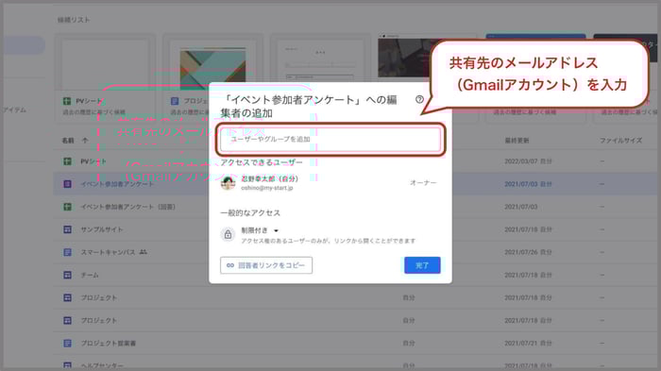Open the PVシート suggested file card
Image resolution: width=661 pixels, height=371 pixels.
tap(106, 78)
